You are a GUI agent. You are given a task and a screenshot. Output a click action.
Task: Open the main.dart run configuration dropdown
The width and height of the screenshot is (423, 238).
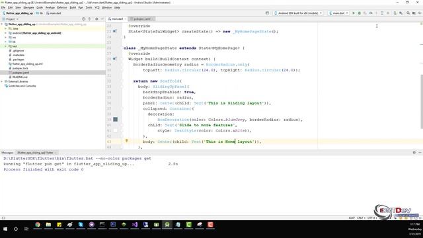point(338,13)
